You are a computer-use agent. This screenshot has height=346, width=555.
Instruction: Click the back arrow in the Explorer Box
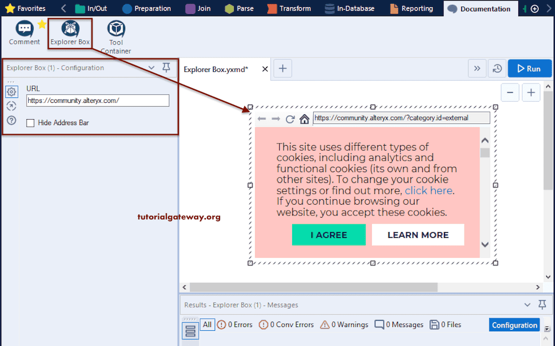point(262,118)
